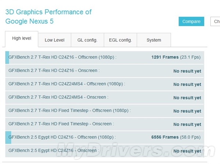Select Egypt HD C24Z16 Offscreen (1080p) label

(62, 137)
